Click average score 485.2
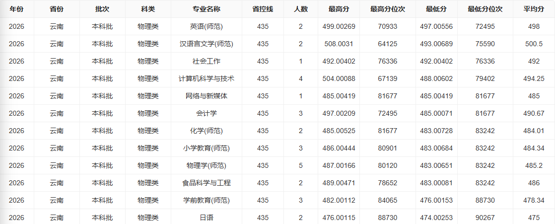This screenshot has height=224, width=555. point(534,165)
